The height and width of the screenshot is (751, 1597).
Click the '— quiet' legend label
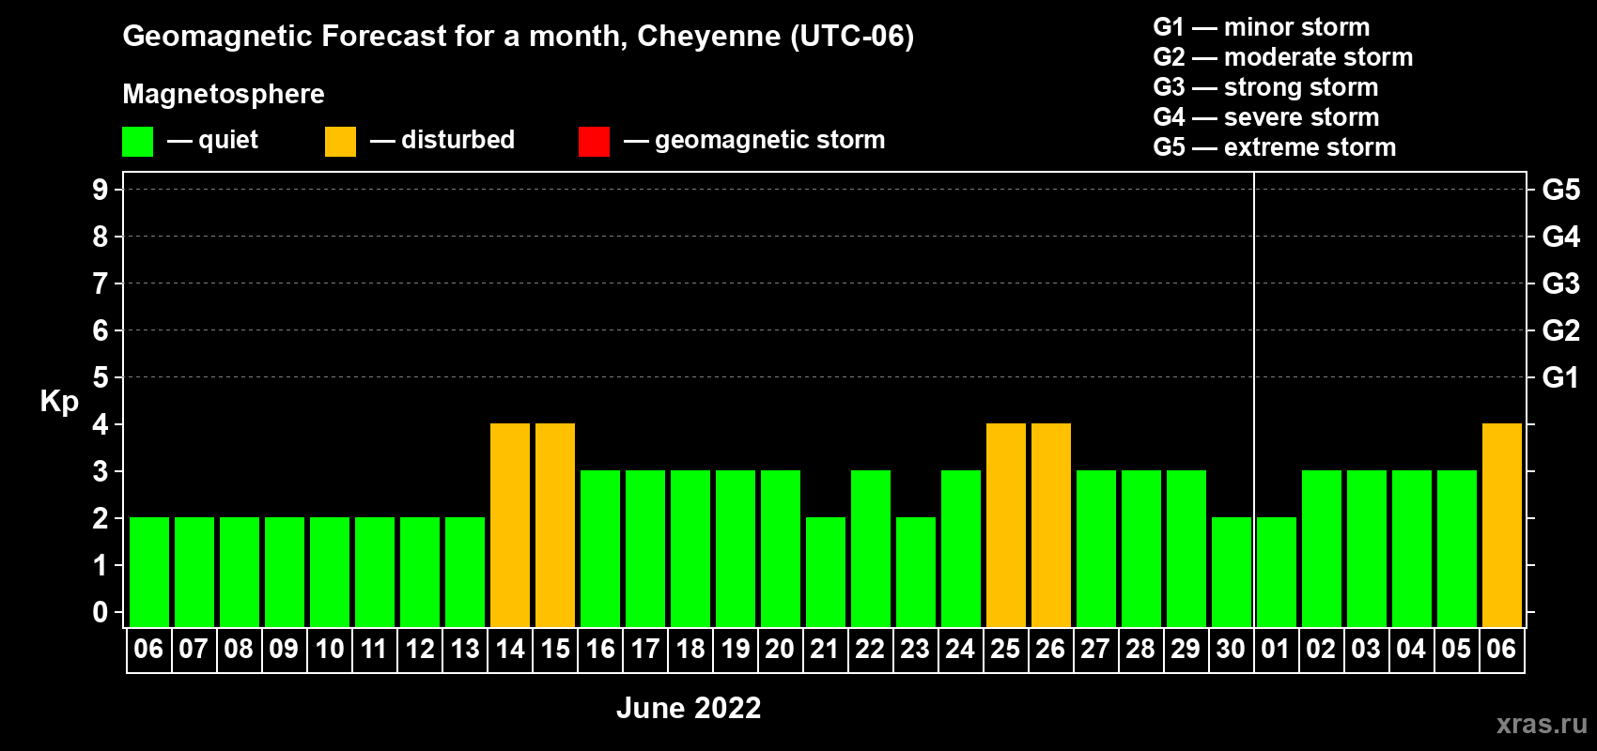coord(212,140)
